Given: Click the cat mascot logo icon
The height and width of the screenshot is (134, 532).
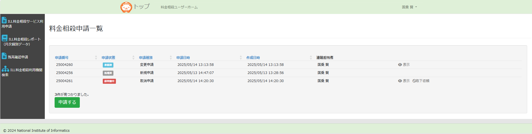Looking at the screenshot, I should [126, 7].
